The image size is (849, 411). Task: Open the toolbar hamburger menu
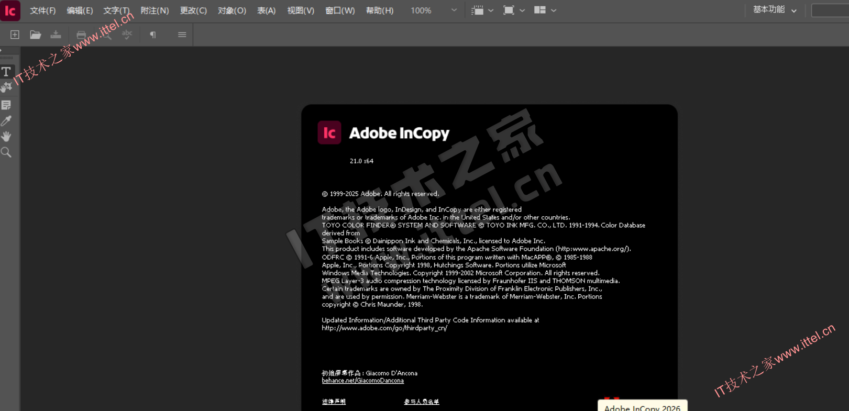coord(182,35)
